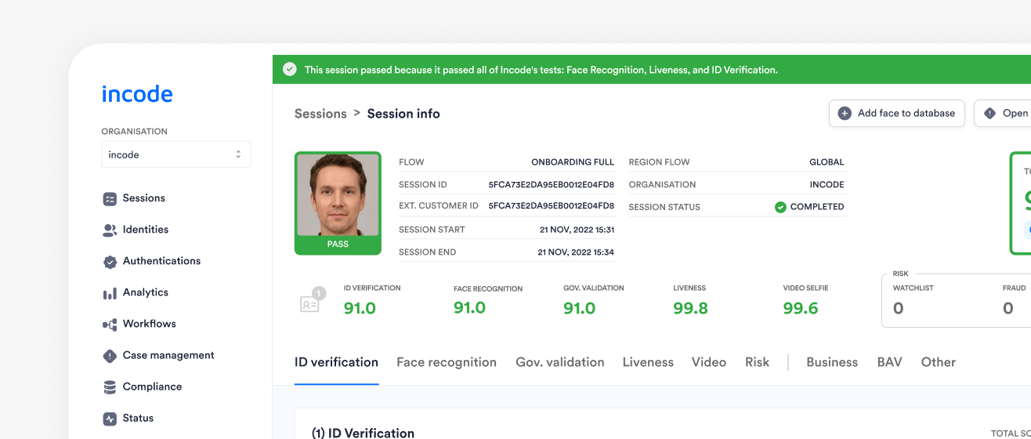Click the incode logo
The height and width of the screenshot is (439, 1031).
point(137,94)
